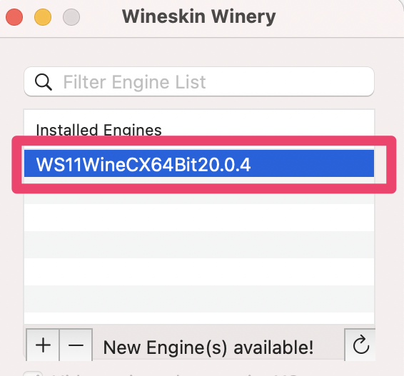Remove the selected engine using the minus button

pyautogui.click(x=76, y=345)
